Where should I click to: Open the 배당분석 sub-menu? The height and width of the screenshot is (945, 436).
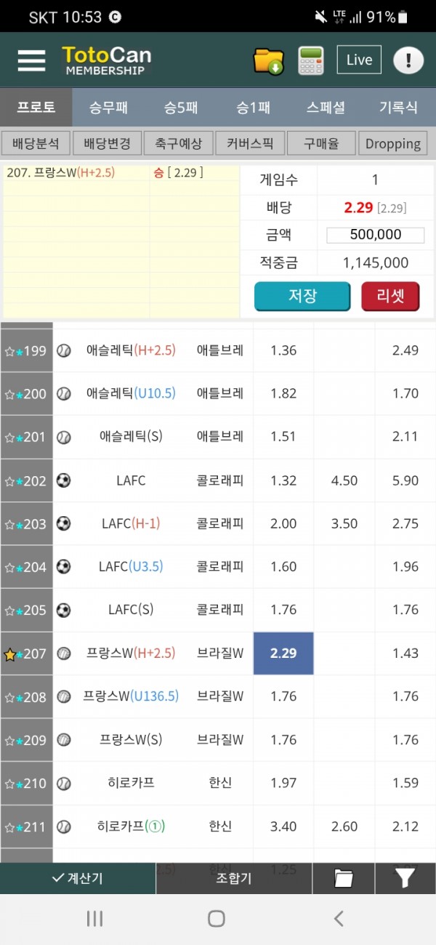36,143
